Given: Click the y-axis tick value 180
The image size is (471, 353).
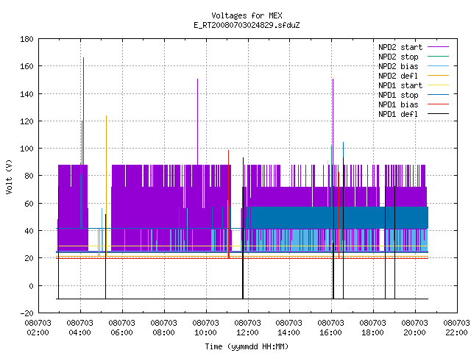Looking at the screenshot, I should point(26,39).
